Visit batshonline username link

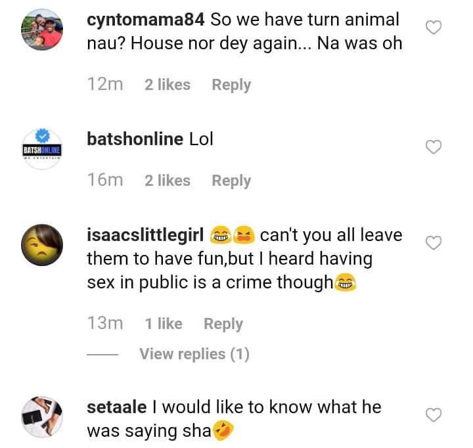135,139
